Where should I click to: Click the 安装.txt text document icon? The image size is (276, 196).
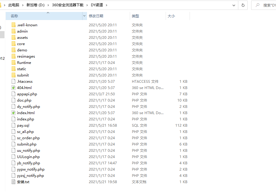[x=13, y=182]
